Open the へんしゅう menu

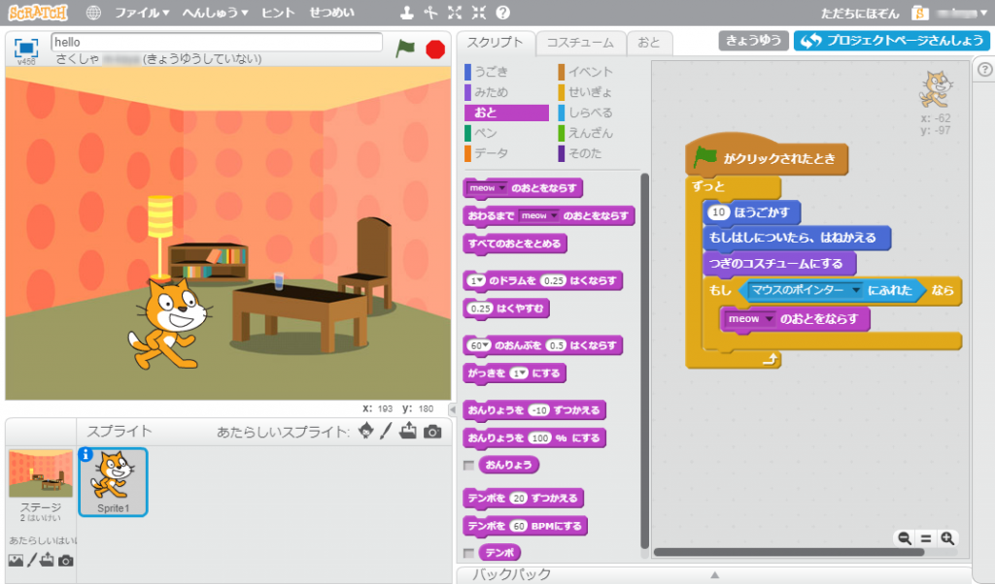(x=216, y=13)
